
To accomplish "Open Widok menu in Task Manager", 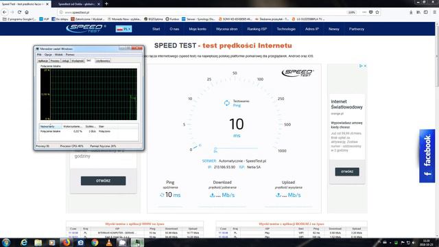I will [58, 55].
